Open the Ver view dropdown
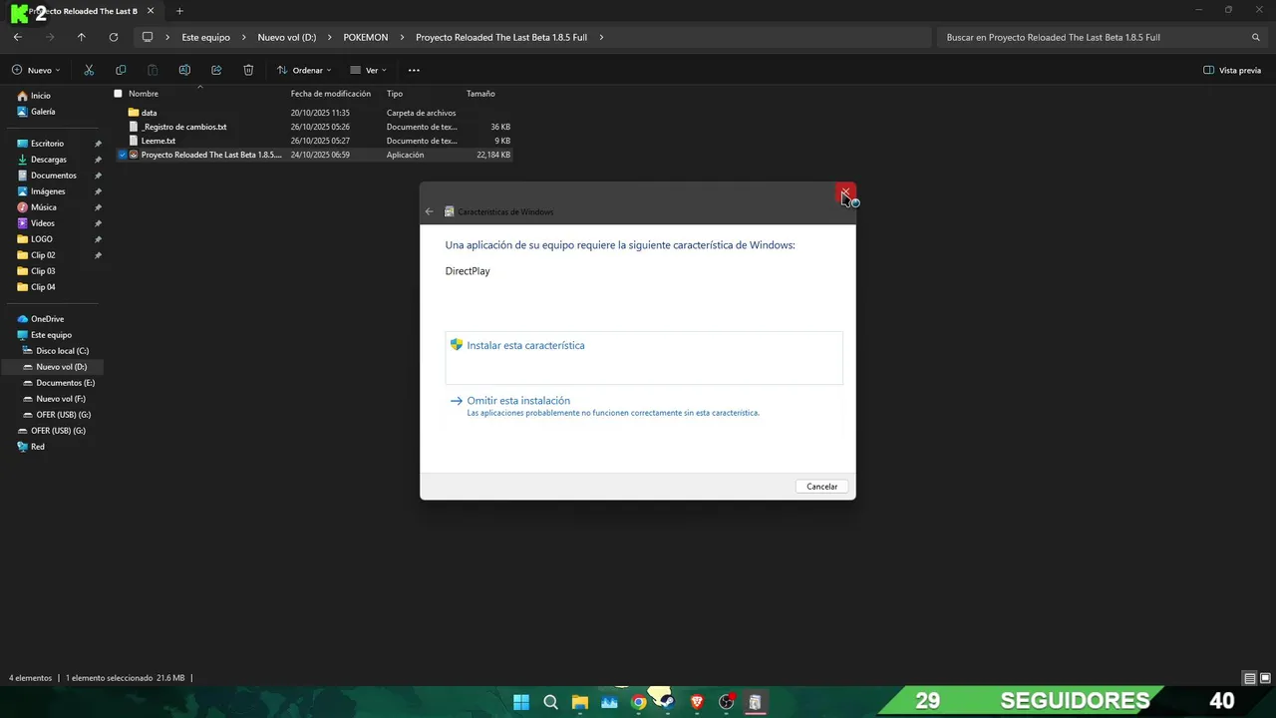Viewport: 1276px width, 718px height. click(x=369, y=70)
